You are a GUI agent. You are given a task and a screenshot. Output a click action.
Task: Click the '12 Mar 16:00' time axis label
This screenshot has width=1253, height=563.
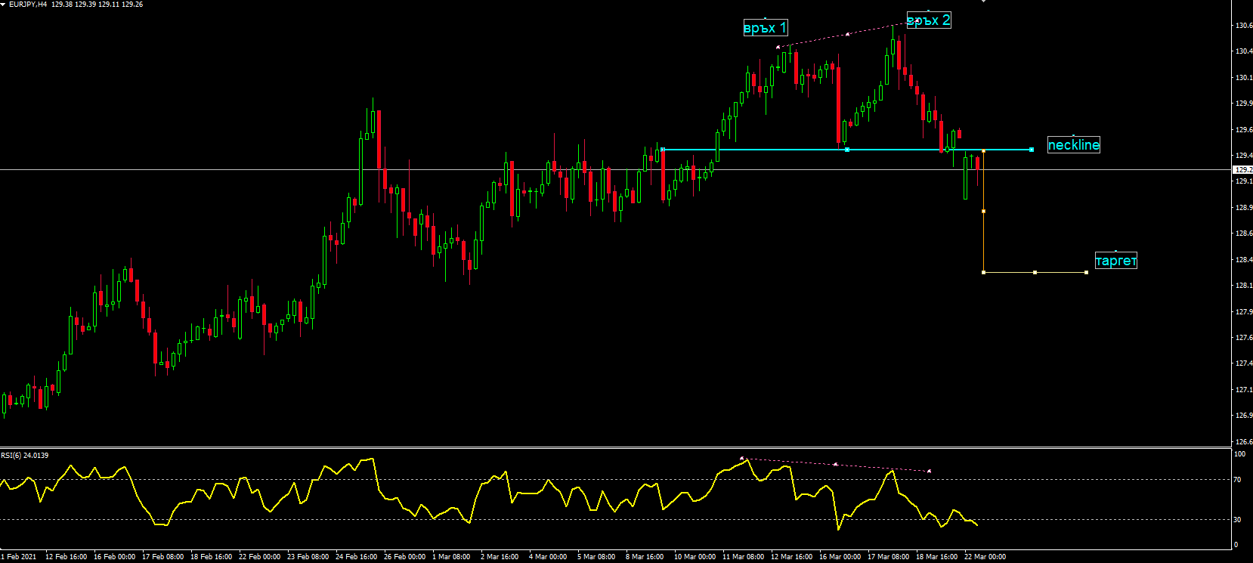click(x=792, y=557)
